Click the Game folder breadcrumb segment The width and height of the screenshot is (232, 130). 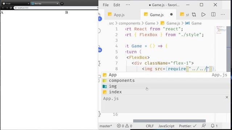click(x=150, y=23)
